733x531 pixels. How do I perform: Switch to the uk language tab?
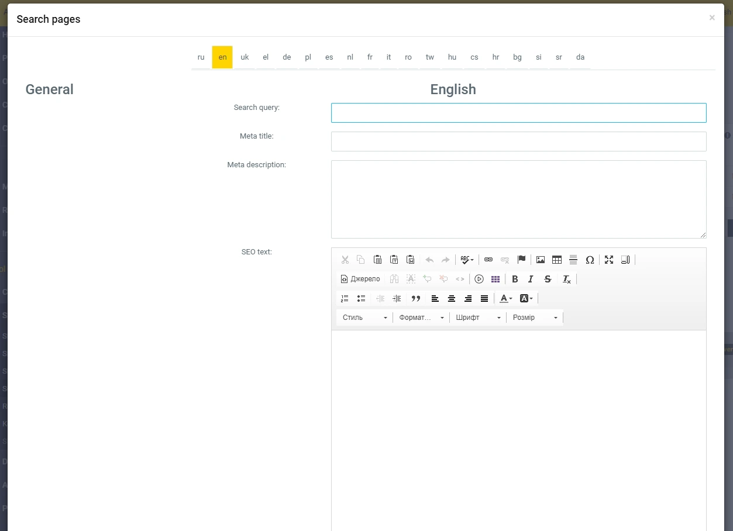click(x=245, y=57)
